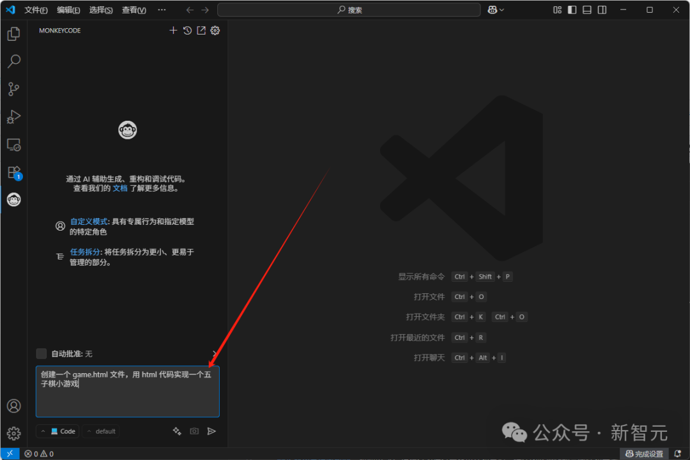Expand the 自动批准 options chevron
This screenshot has height=460, width=690.
[x=215, y=353]
